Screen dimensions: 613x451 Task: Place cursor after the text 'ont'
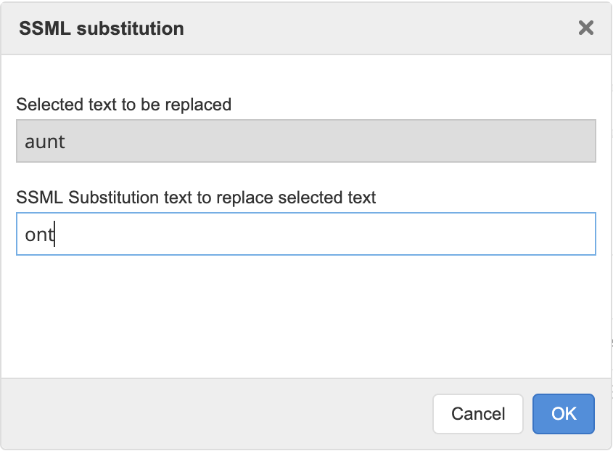click(56, 234)
